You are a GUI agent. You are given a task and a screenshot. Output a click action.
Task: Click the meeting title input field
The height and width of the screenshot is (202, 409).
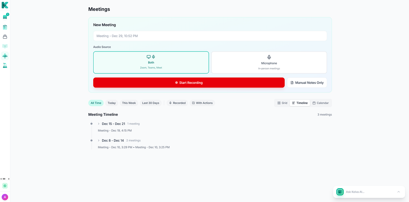click(210, 36)
